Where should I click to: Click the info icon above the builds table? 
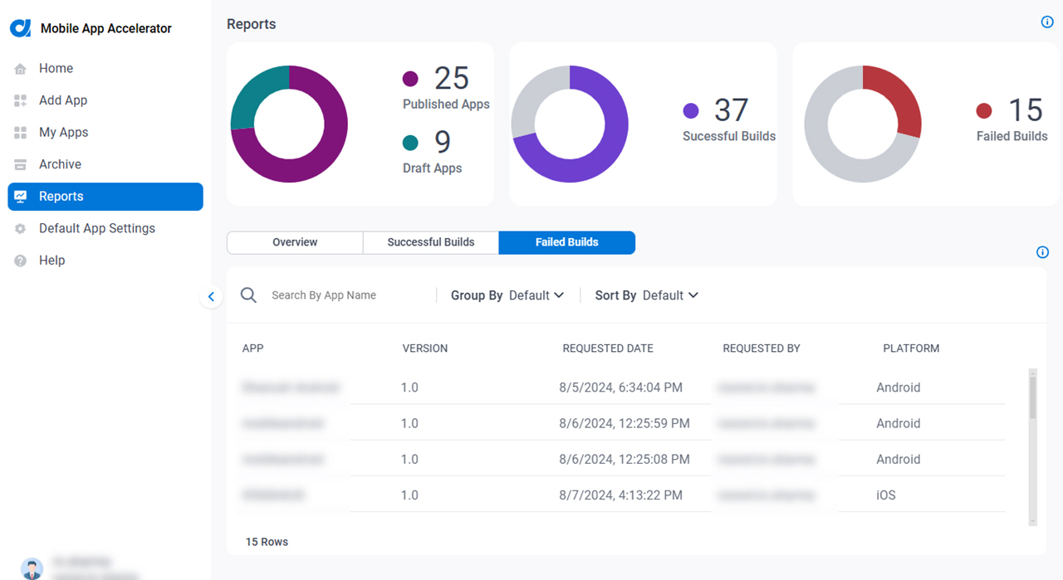pos(1043,252)
